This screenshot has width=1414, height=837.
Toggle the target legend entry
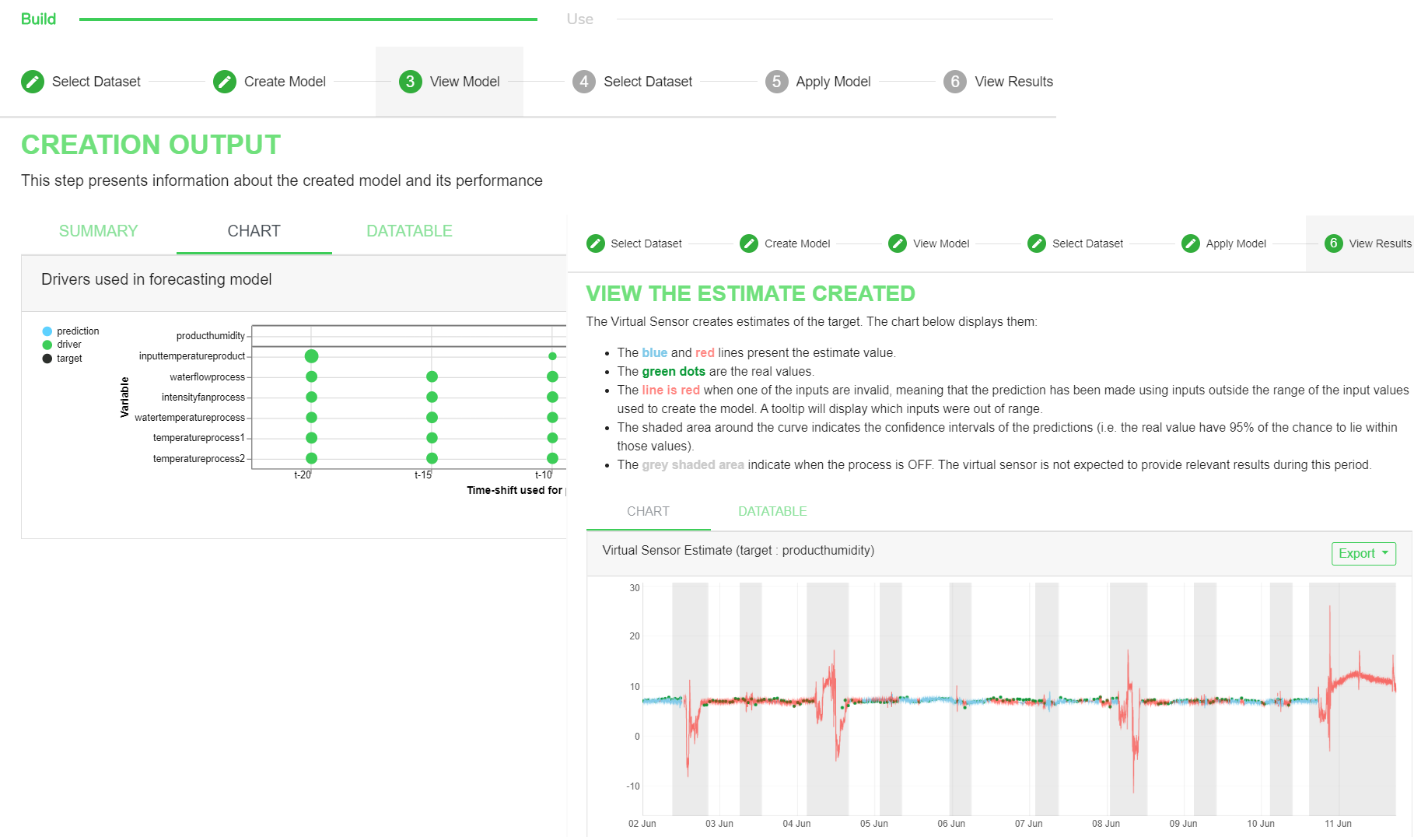pyautogui.click(x=62, y=359)
